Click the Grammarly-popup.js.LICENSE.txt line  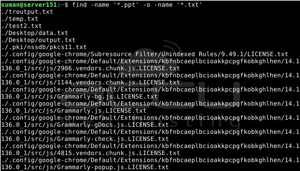tap(85, 167)
